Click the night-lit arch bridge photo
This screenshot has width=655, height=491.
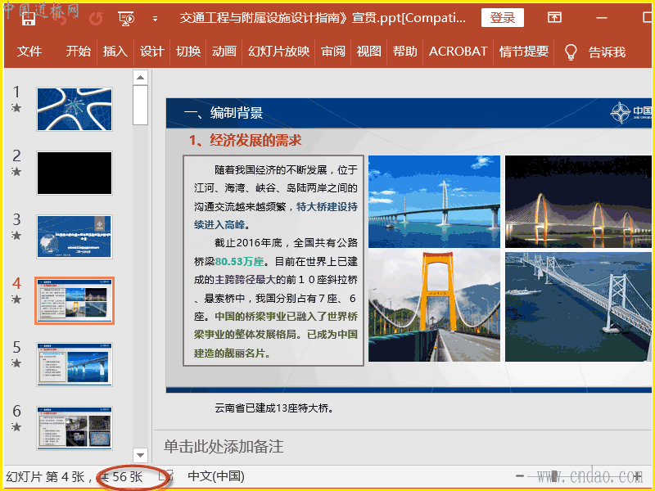click(x=578, y=201)
